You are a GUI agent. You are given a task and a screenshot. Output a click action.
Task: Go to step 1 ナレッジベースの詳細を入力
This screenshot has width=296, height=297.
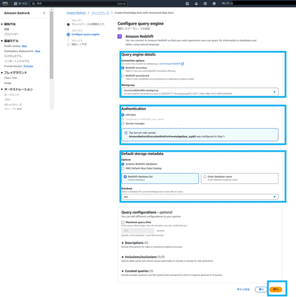click(88, 24)
